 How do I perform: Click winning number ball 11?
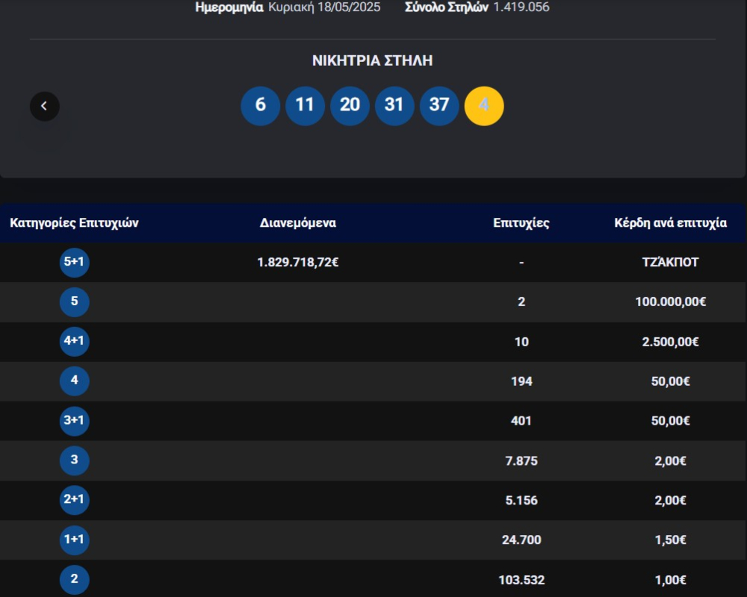click(x=305, y=106)
